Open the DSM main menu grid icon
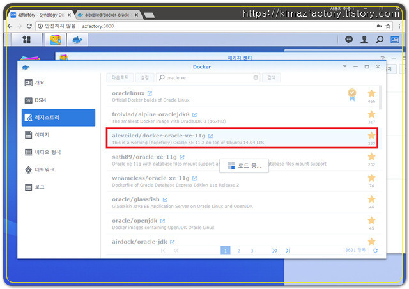 pyautogui.click(x=26, y=40)
